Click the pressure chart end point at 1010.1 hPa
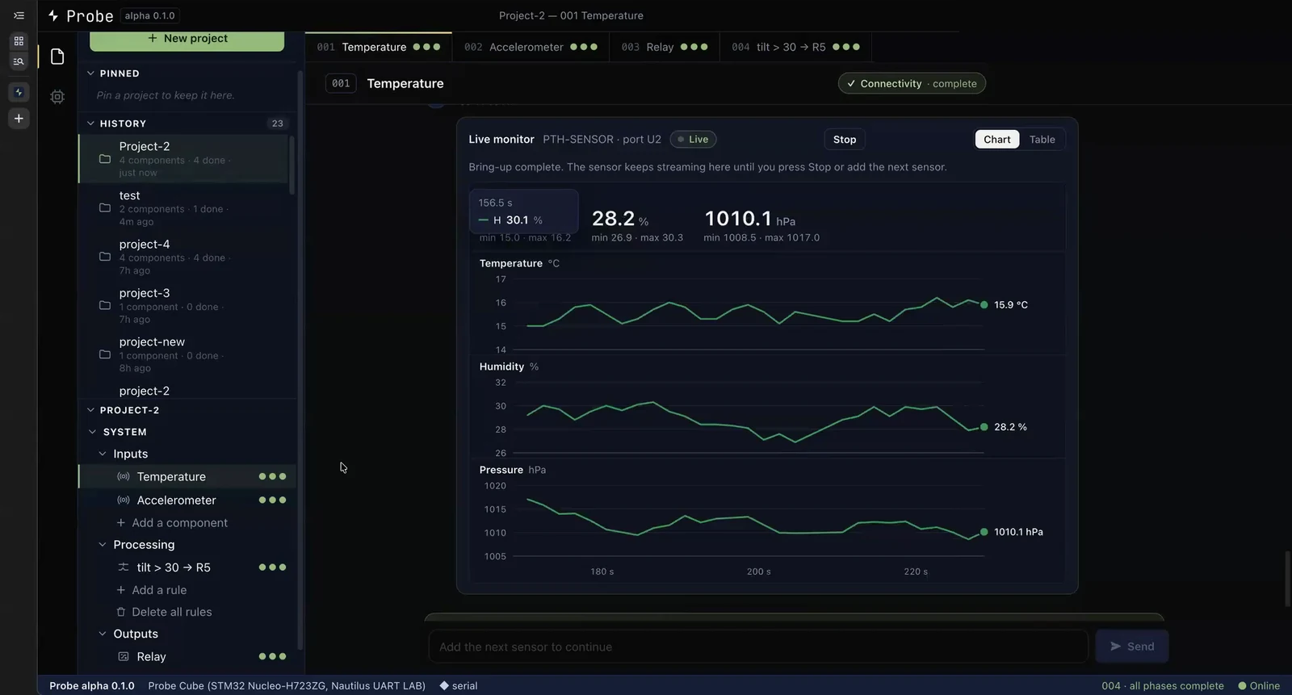This screenshot has height=695, width=1292. point(984,532)
